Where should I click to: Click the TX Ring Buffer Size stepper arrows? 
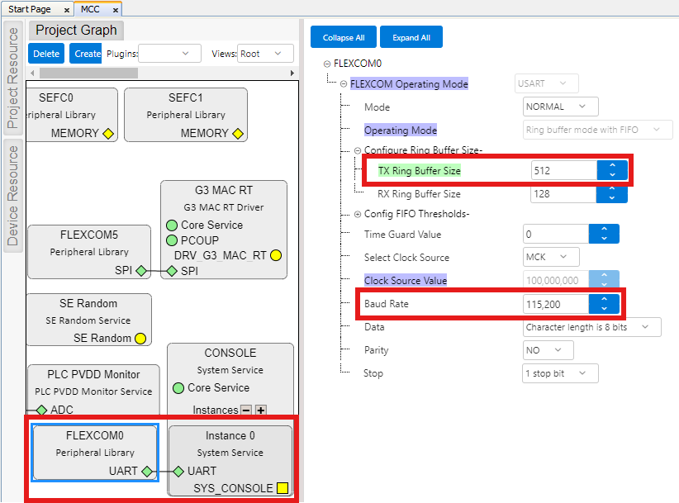[x=612, y=171]
